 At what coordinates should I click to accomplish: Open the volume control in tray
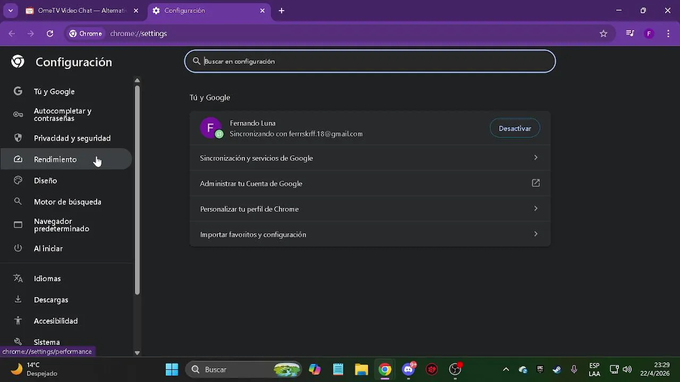click(627, 369)
